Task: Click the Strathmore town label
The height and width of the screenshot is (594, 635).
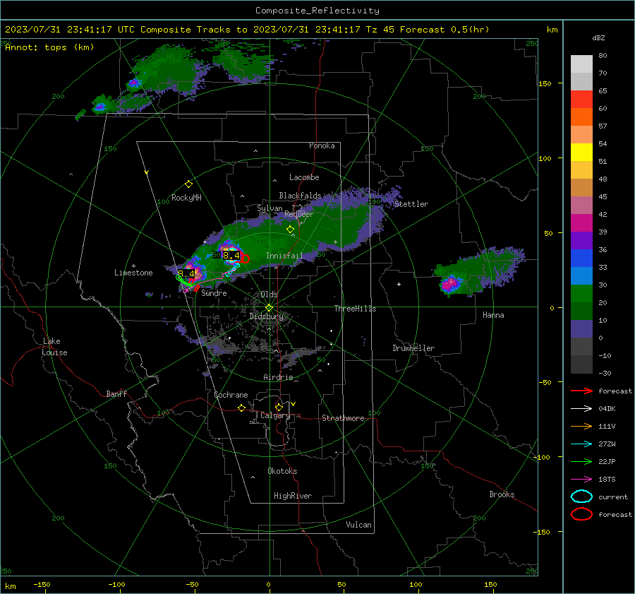Action: pos(343,418)
